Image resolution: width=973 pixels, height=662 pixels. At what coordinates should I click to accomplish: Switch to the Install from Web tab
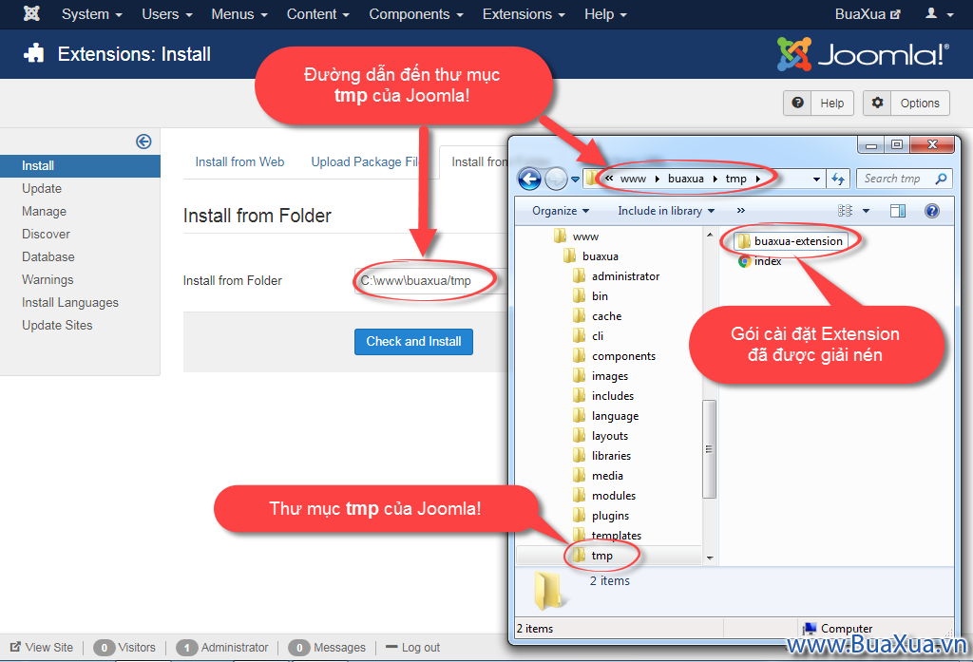[239, 161]
